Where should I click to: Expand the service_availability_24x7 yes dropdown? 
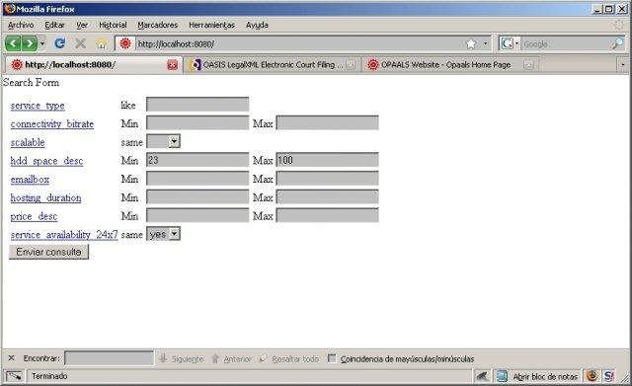coord(163,234)
